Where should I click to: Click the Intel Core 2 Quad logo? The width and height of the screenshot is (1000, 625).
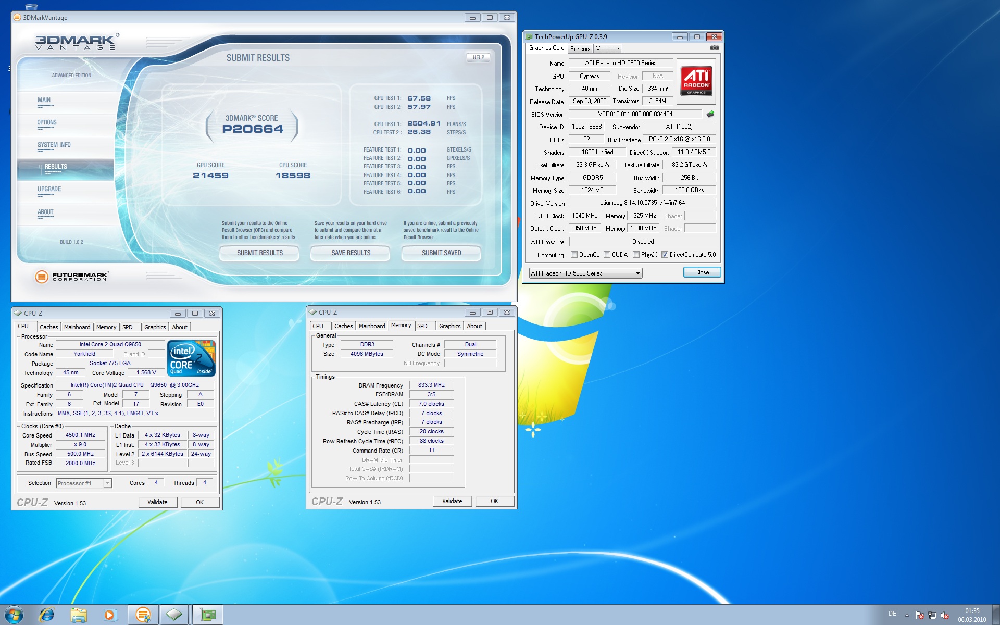click(x=191, y=358)
